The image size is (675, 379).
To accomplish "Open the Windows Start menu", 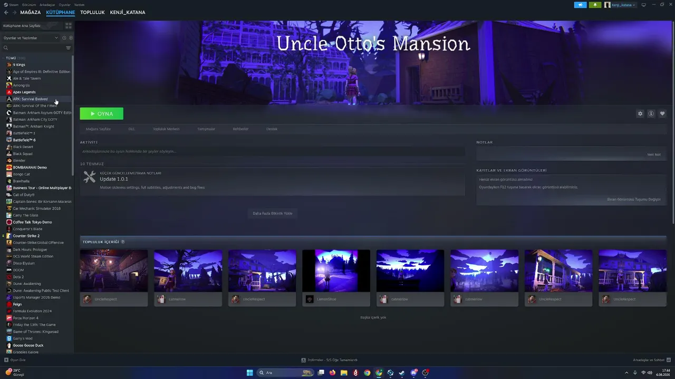I will click(x=250, y=373).
